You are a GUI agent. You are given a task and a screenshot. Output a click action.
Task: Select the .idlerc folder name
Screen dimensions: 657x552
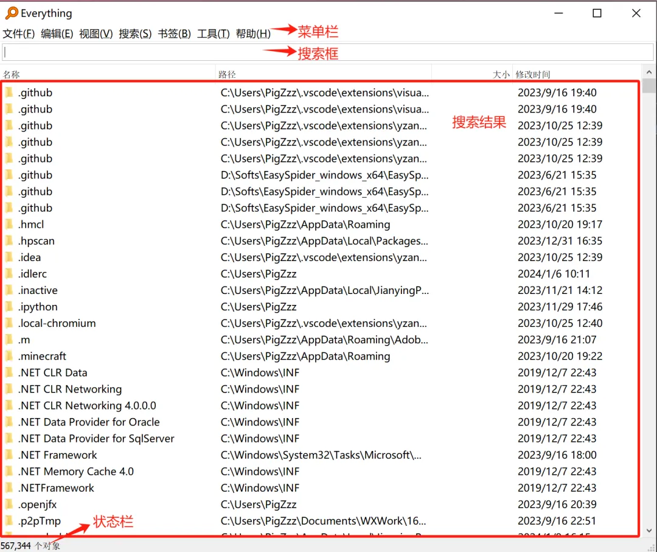click(x=32, y=274)
